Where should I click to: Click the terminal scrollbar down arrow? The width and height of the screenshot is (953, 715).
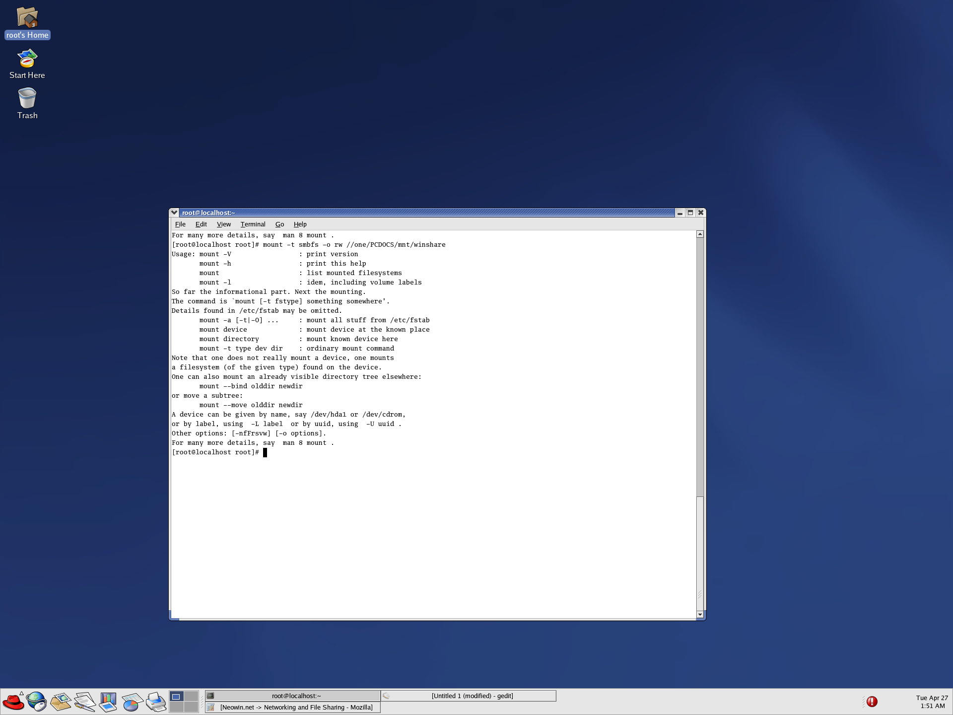pos(700,615)
